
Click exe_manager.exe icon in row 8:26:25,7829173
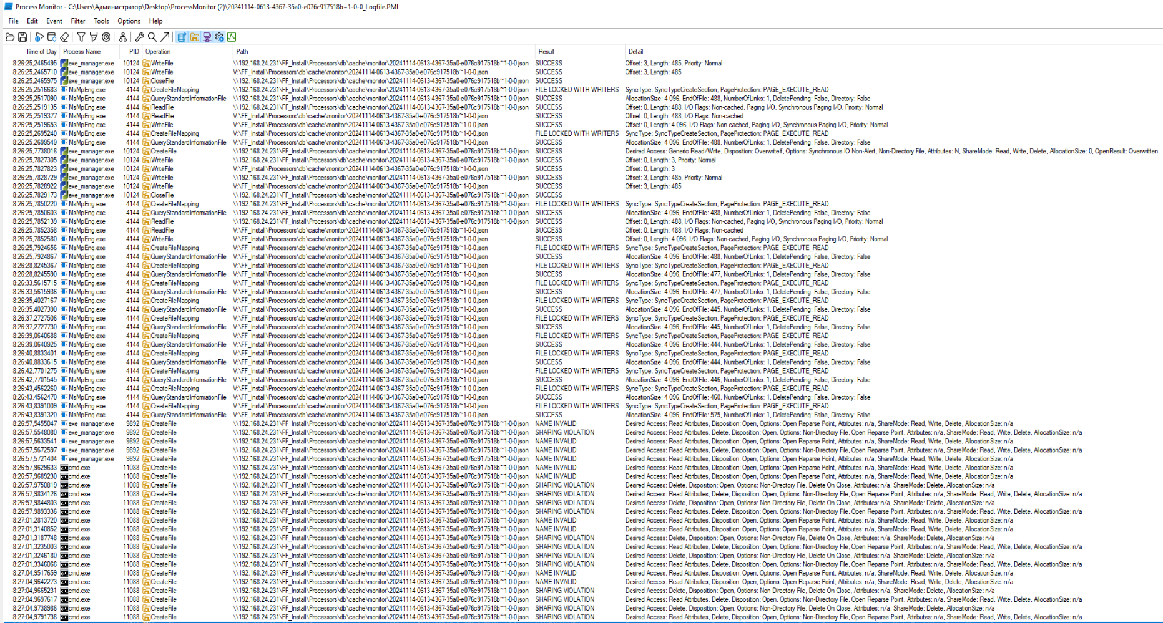coord(64,195)
